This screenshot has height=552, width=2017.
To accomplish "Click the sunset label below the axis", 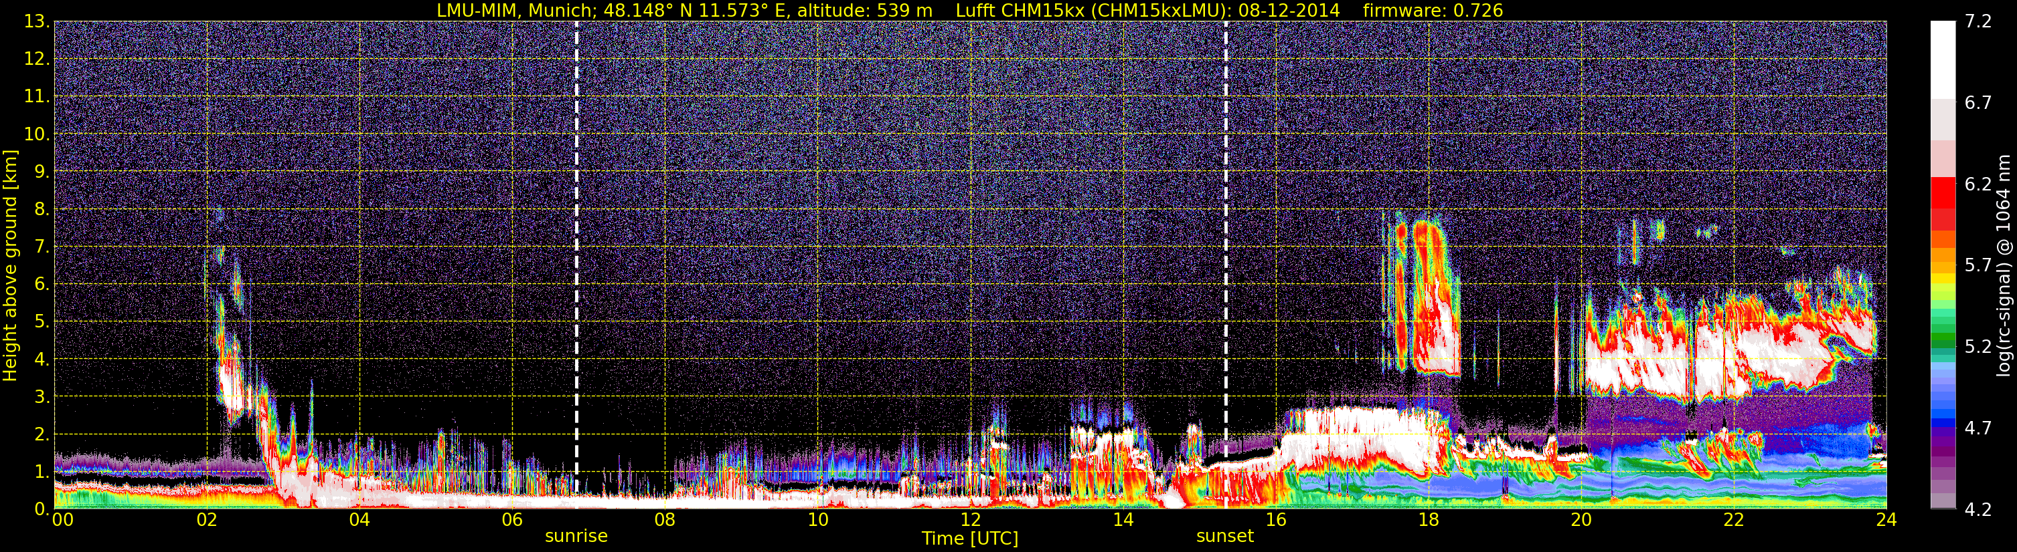I will [x=1224, y=537].
